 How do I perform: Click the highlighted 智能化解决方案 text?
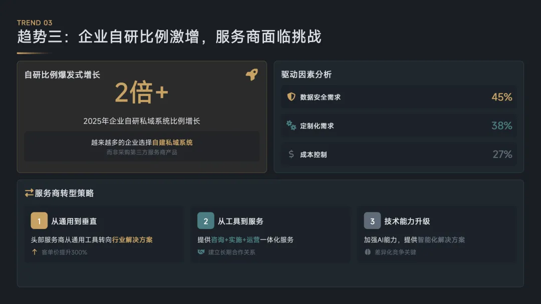(x=441, y=239)
